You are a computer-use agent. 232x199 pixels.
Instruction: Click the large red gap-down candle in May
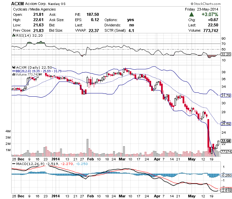[208, 133]
